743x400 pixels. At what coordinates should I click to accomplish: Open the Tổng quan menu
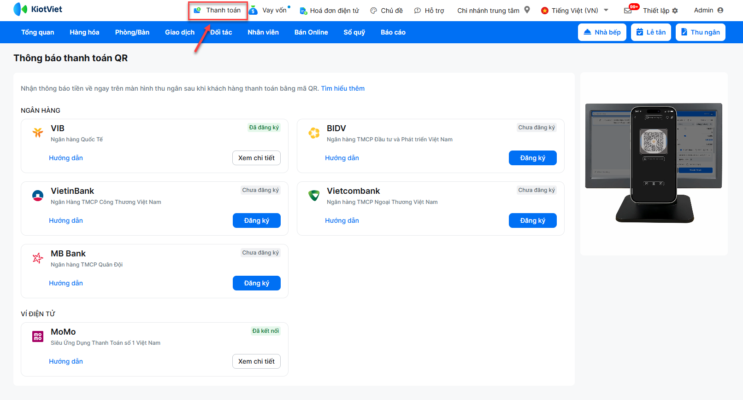38,32
